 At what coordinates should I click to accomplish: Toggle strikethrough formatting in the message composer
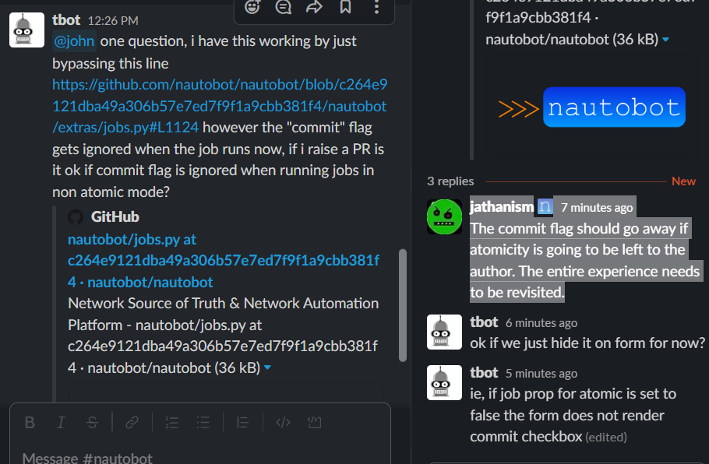(x=92, y=422)
